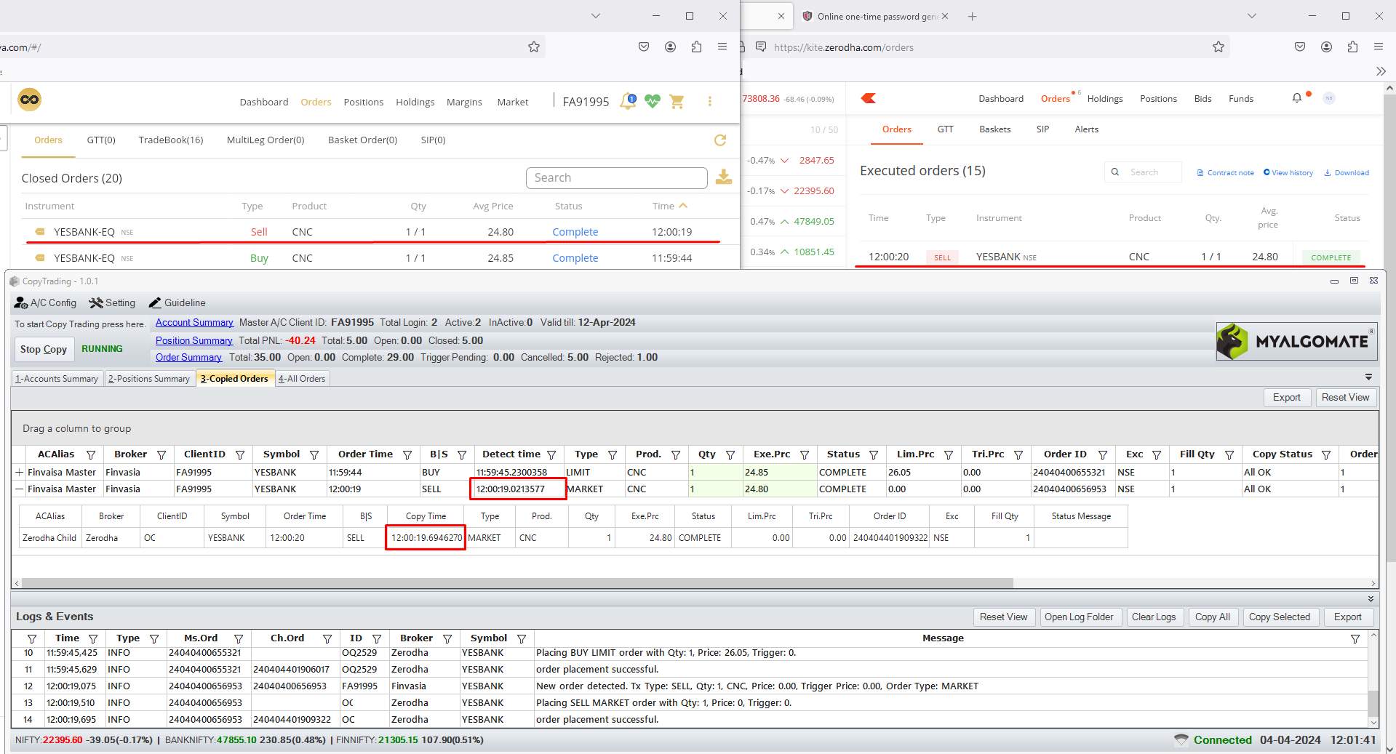Switch to the 1-Accounts Summary tab
Screen dimensions: 1396x754
(57, 378)
